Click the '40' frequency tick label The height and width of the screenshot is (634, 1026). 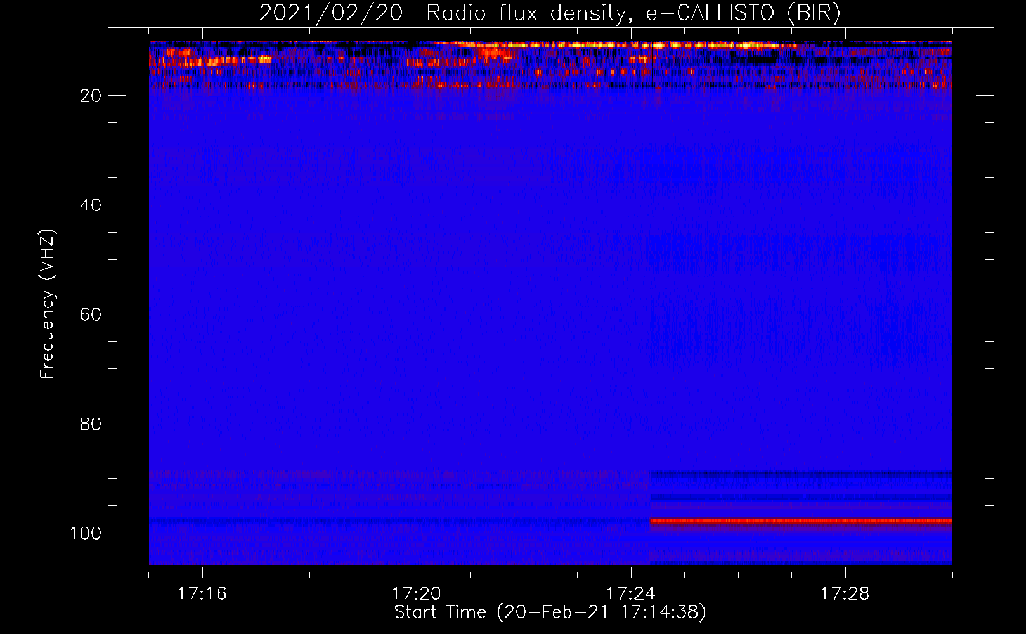[91, 205]
